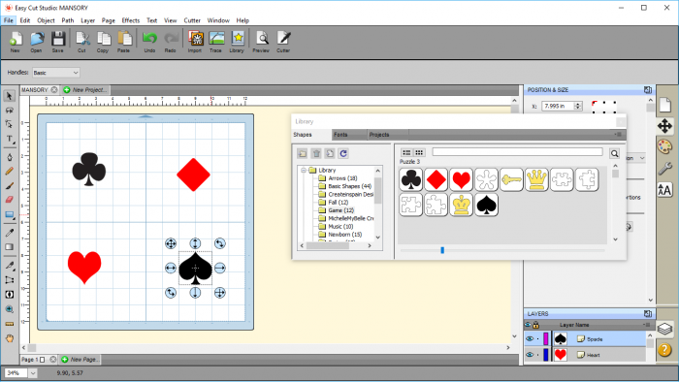Select the Text tool in the left toolbox
Screen dimensions: 679x382
[x=9, y=139]
